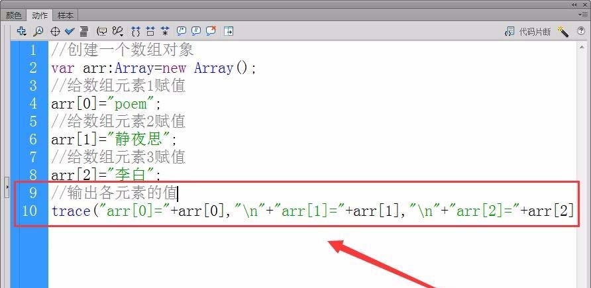This screenshot has width=591, height=288.
Task: Select the 动作 tab
Action: (x=40, y=15)
